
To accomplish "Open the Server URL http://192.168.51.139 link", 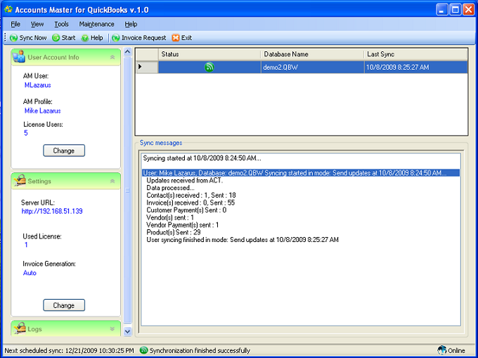I will [52, 211].
